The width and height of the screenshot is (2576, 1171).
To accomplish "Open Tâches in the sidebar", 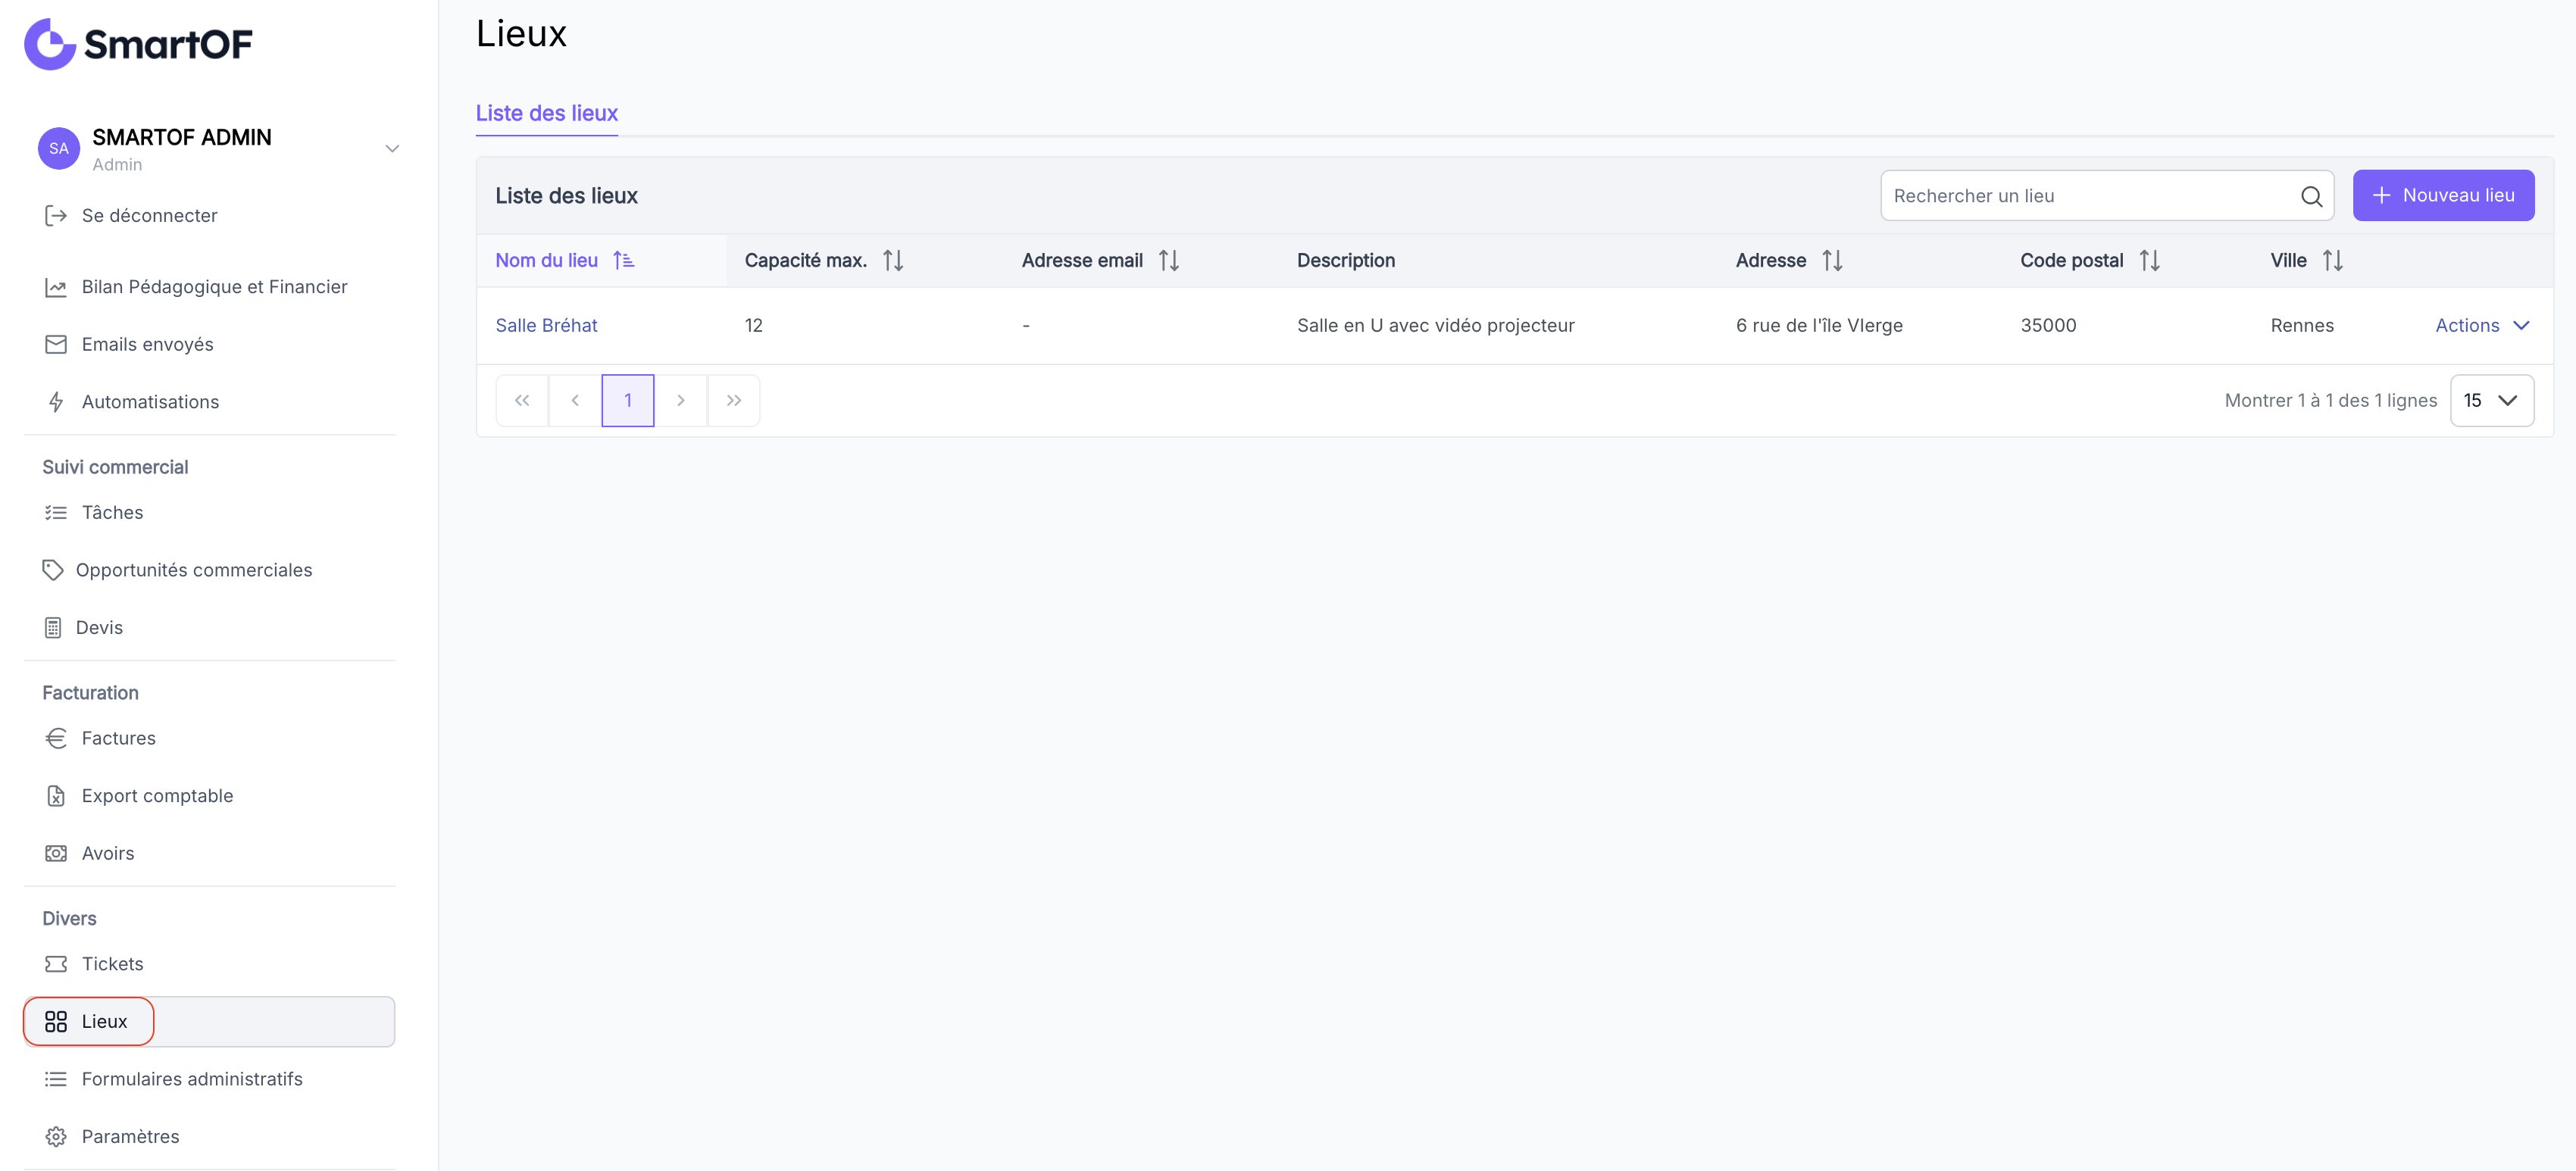I will (112, 513).
